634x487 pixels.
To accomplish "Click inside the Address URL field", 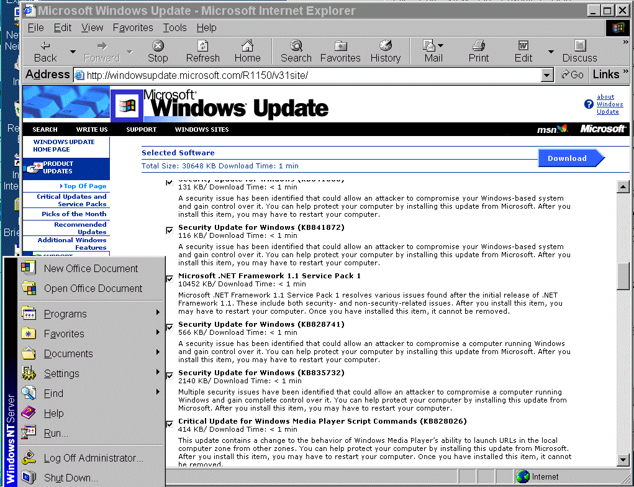I will tap(310, 75).
